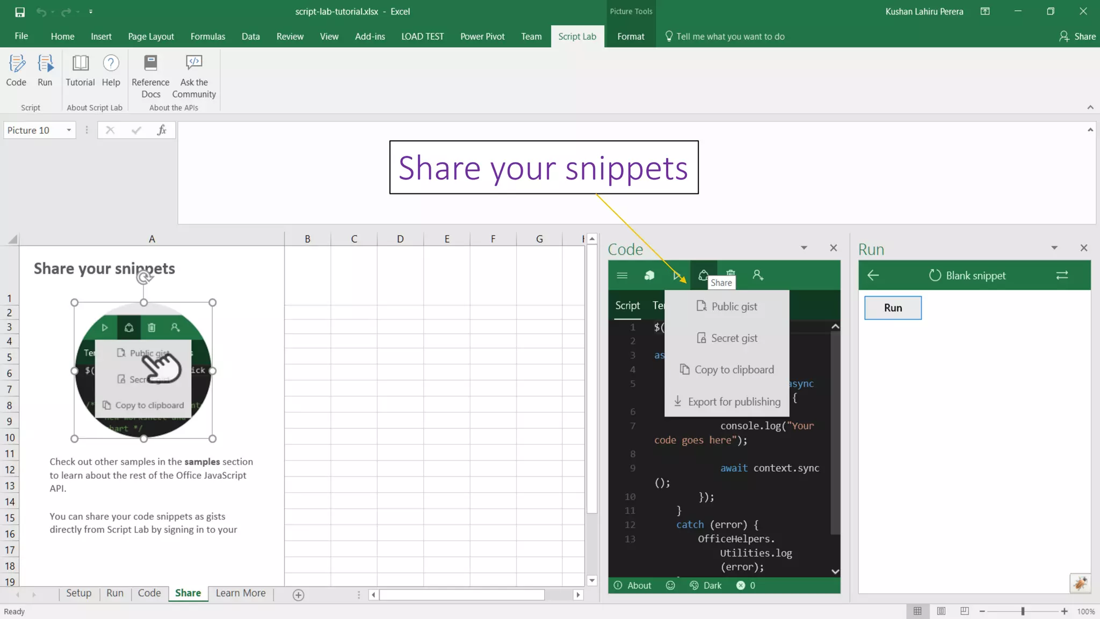The height and width of the screenshot is (619, 1100).
Task: Click the sign-in person icon in the Code pane
Action: [x=758, y=275]
